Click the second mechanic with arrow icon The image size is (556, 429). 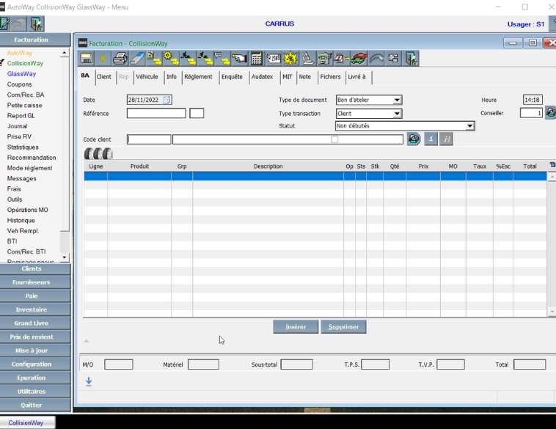(x=205, y=58)
